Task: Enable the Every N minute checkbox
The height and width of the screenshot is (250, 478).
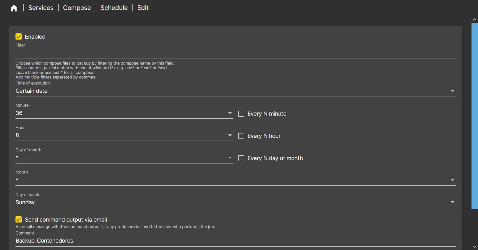Action: [x=241, y=114]
